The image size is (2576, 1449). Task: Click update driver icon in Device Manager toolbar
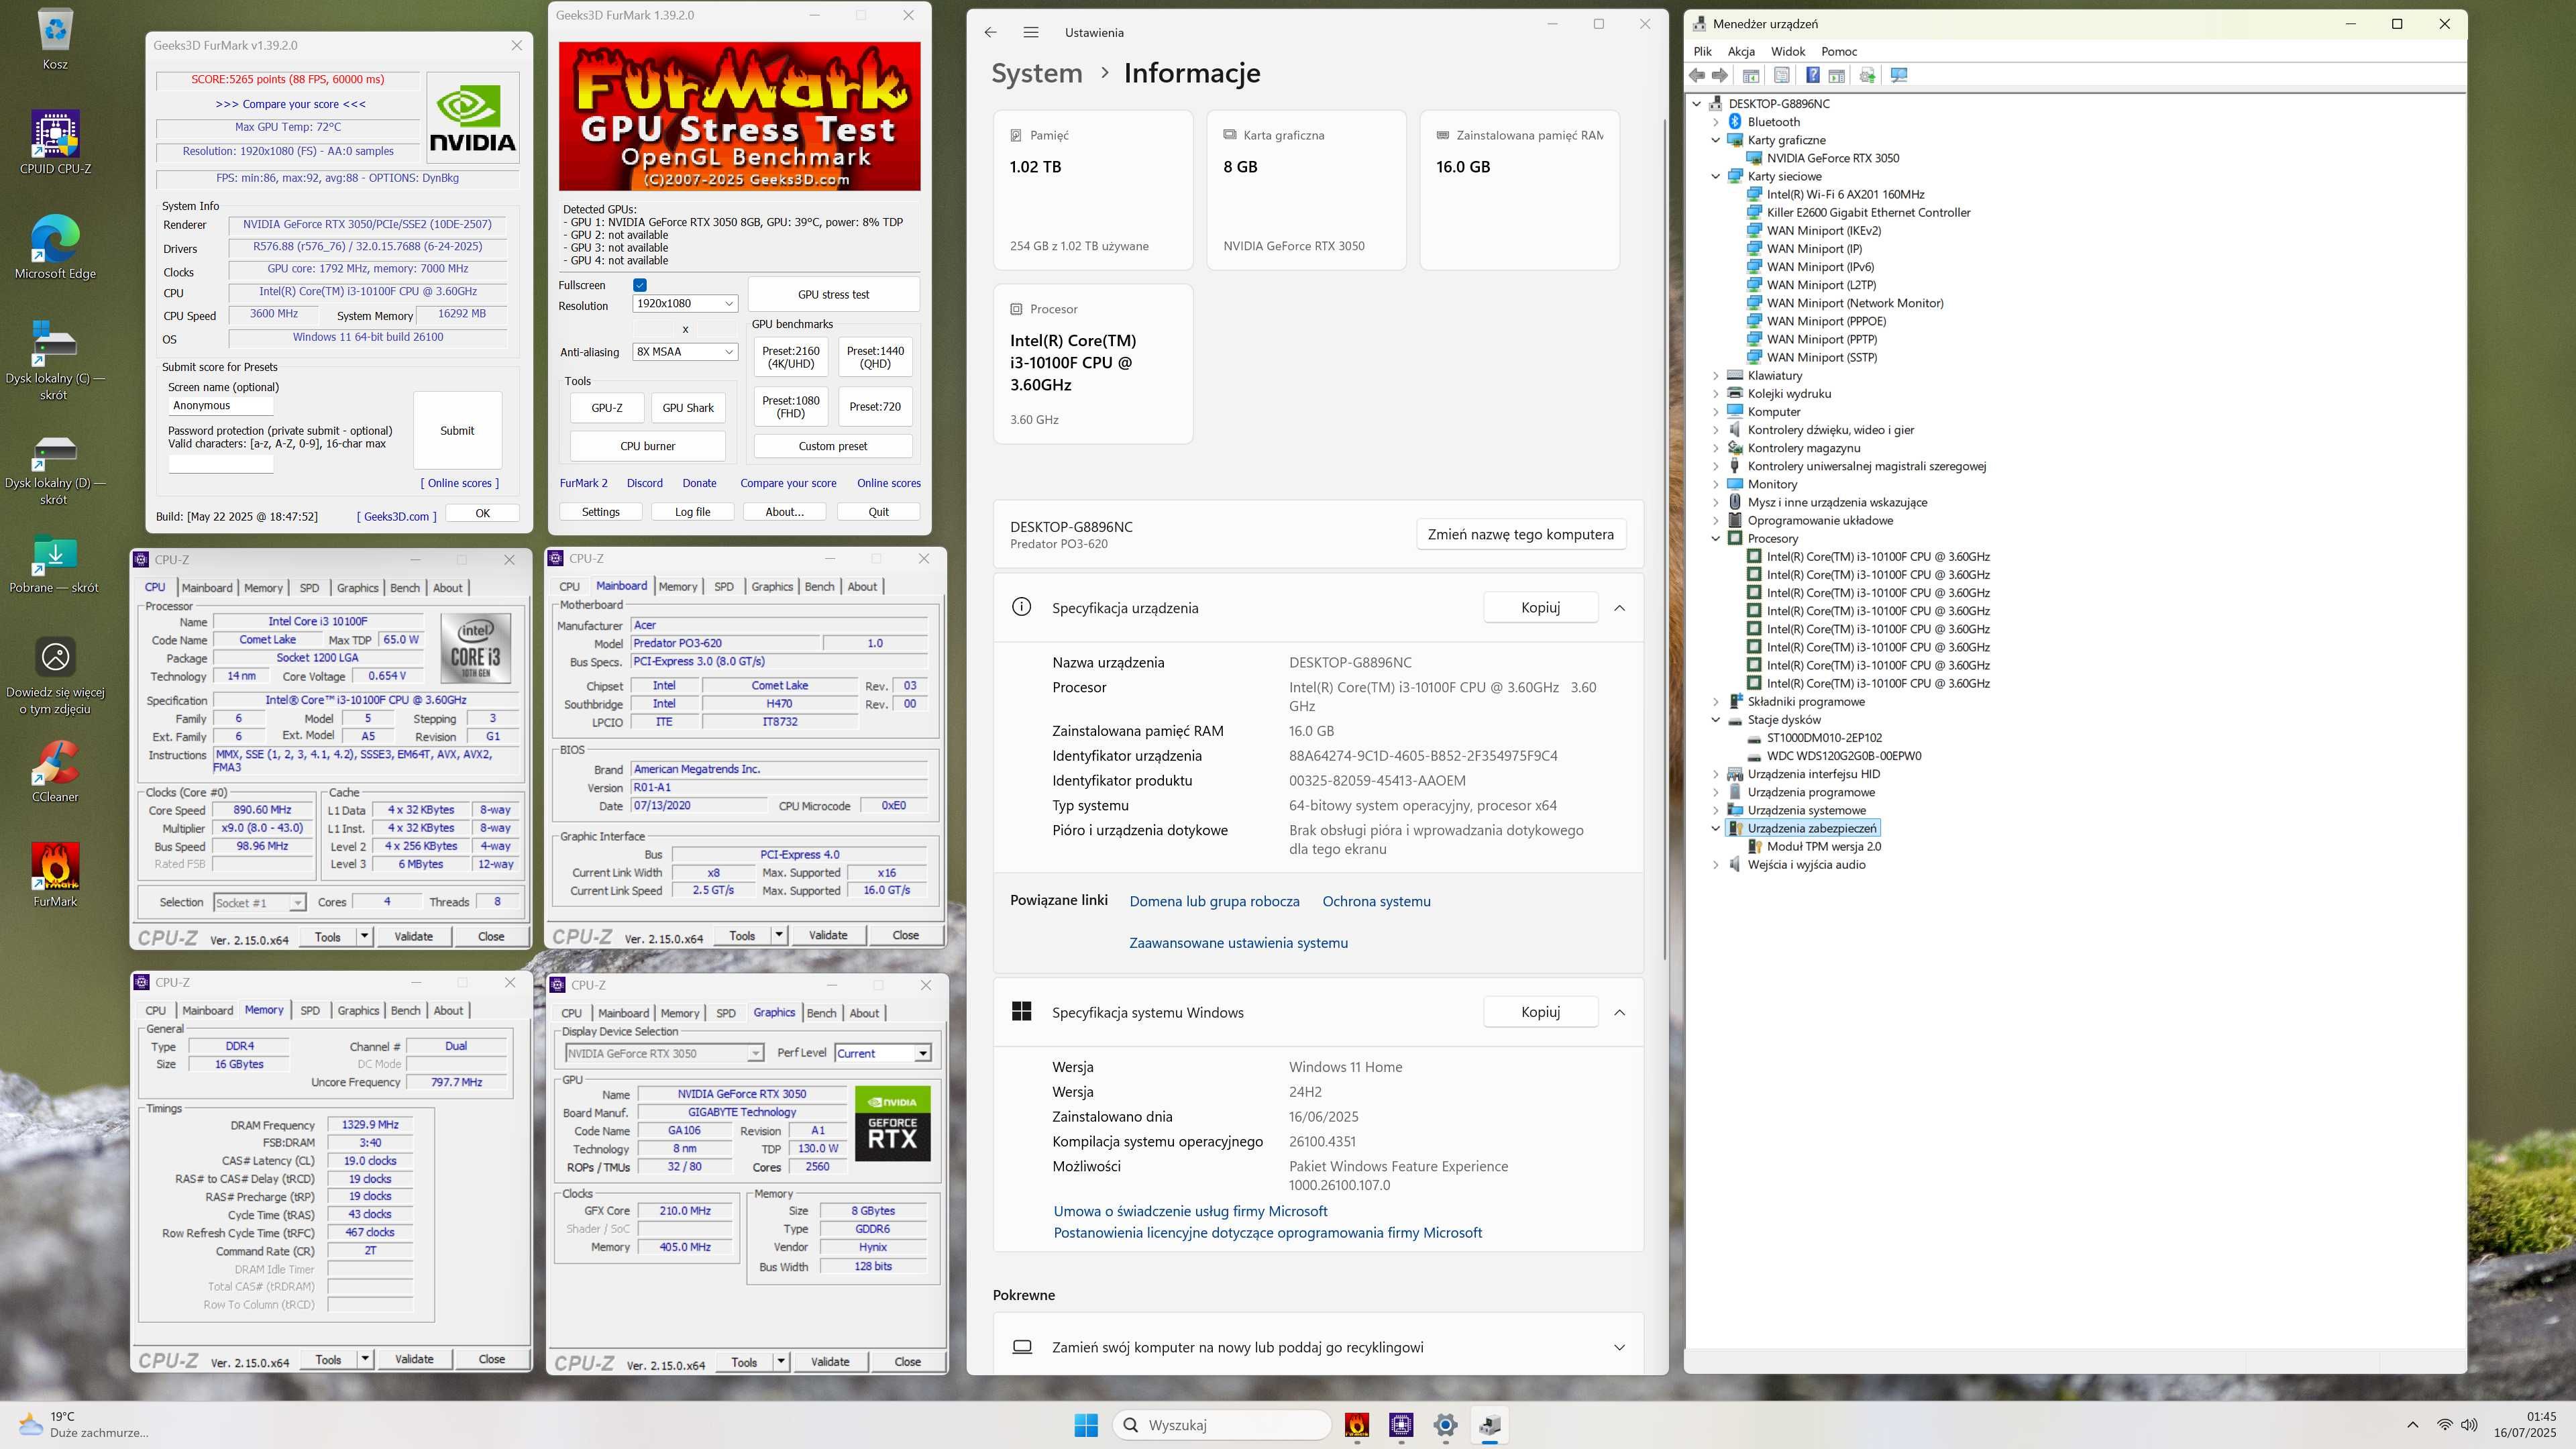(1867, 76)
